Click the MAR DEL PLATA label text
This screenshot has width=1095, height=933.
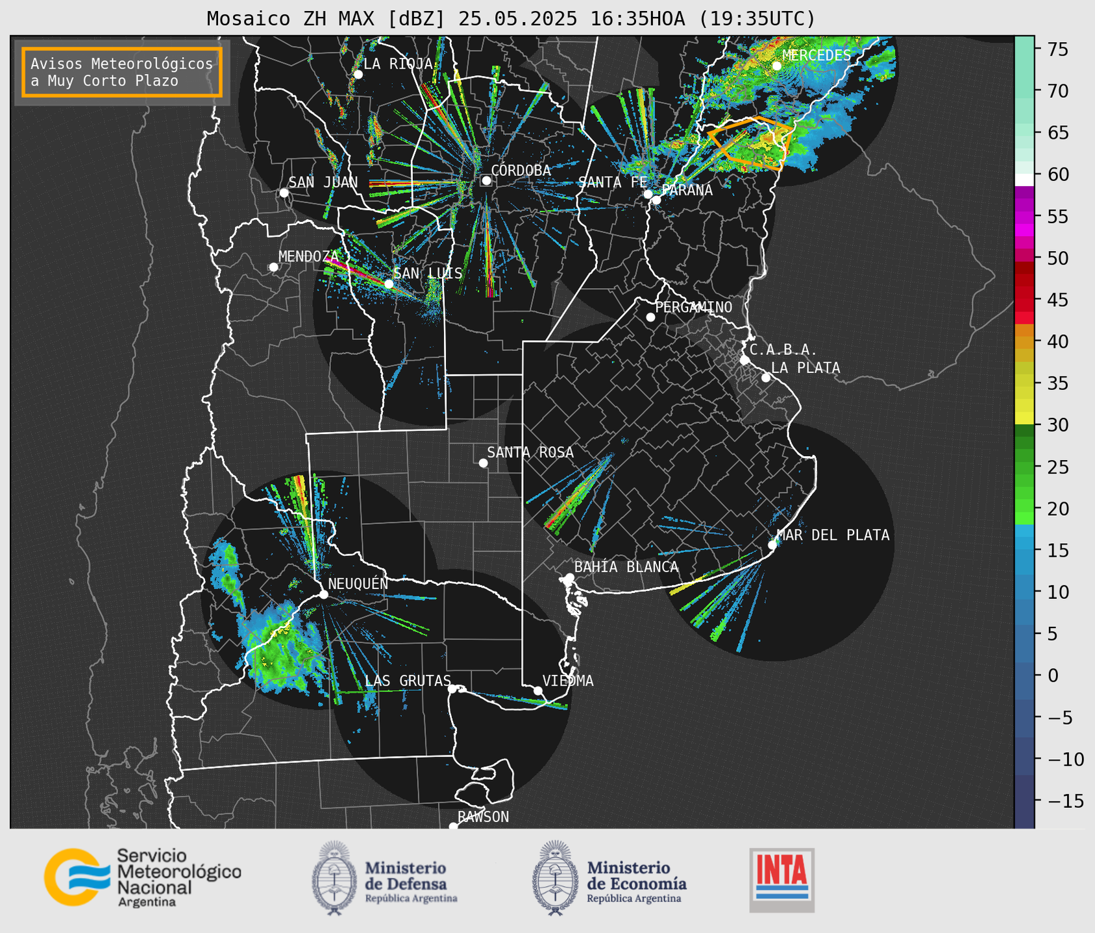click(x=833, y=535)
